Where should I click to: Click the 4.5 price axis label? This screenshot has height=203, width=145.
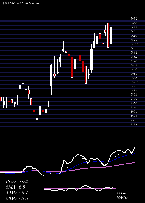point(133,120)
